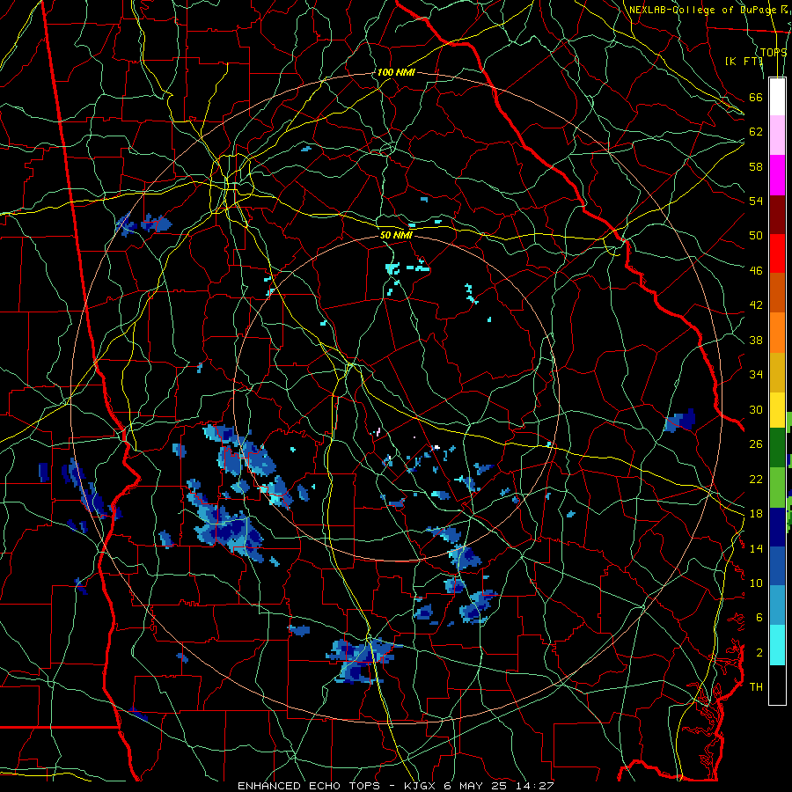Select the "50" legend value
The width and height of the screenshot is (792, 792).
[756, 235]
